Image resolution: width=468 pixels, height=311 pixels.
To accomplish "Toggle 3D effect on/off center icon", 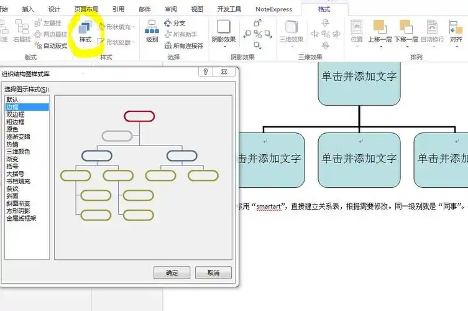I will (x=325, y=34).
